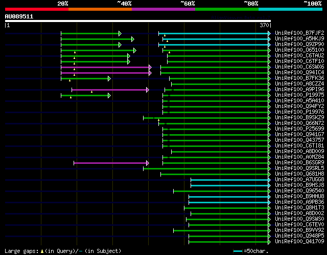Click the green ~80% legend segment
Screen dimensions: 327x255
(x=227, y=9)
